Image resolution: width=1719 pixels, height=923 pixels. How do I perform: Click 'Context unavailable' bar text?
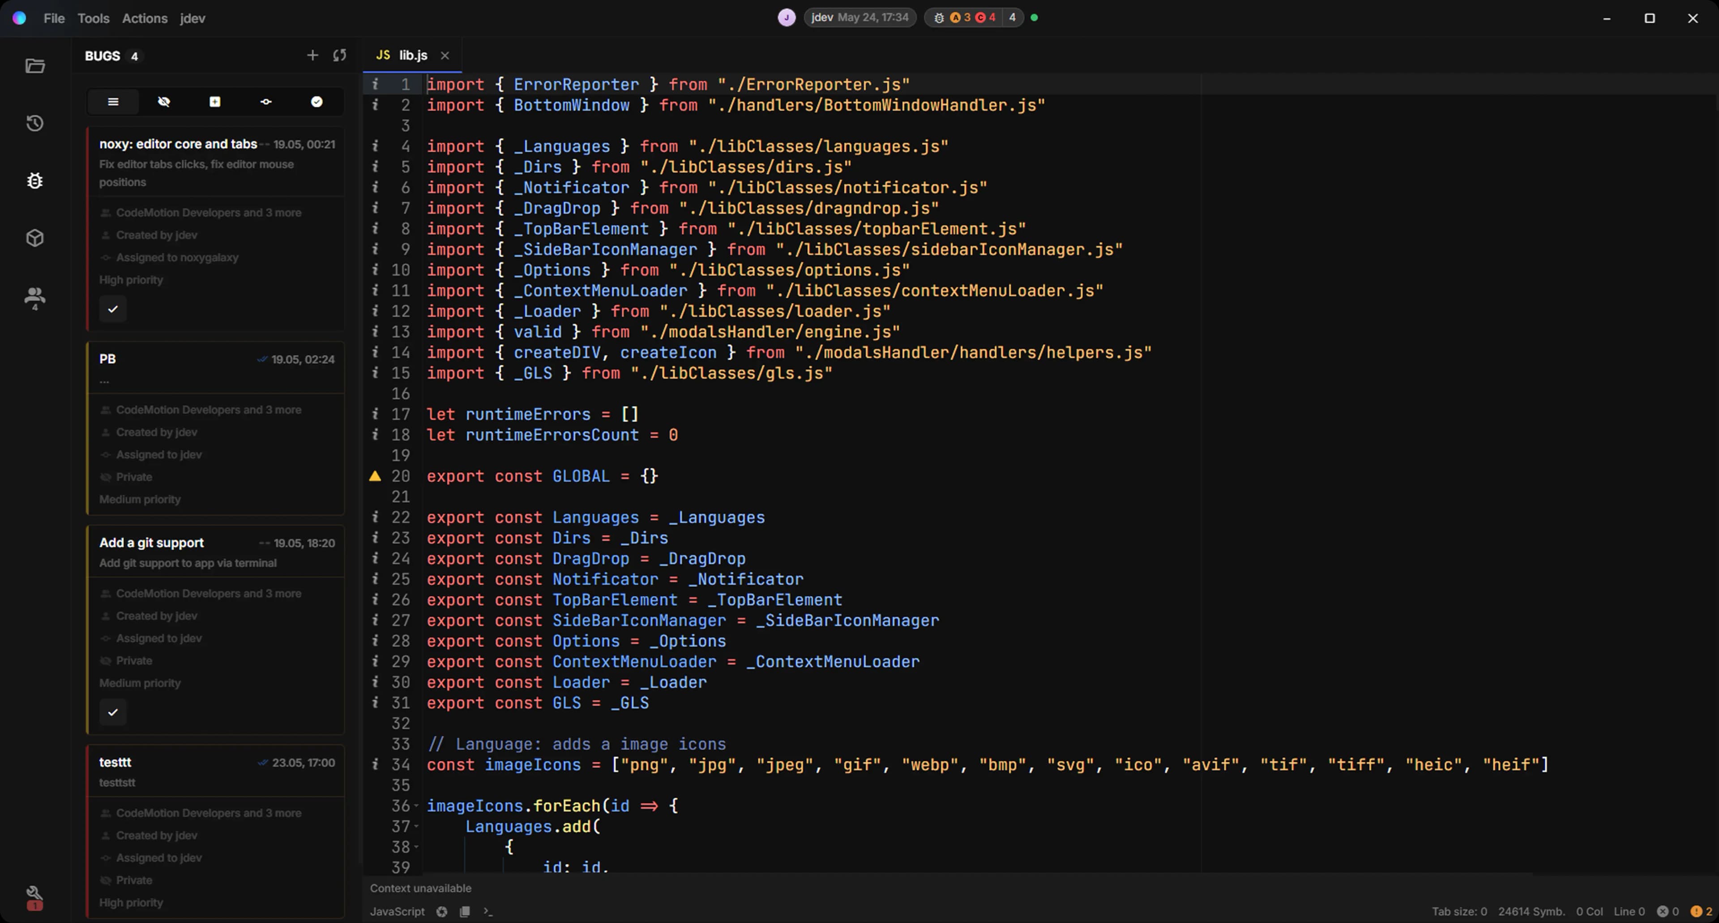click(420, 888)
